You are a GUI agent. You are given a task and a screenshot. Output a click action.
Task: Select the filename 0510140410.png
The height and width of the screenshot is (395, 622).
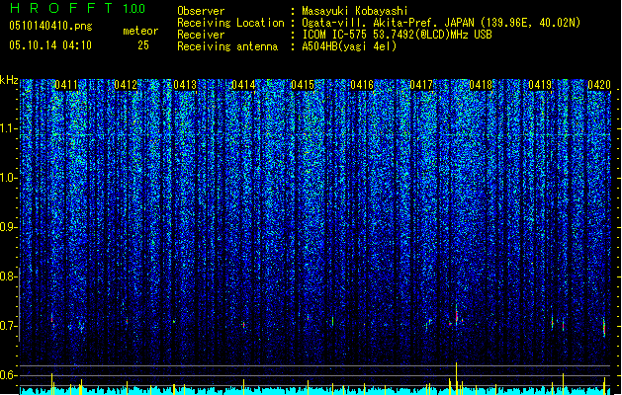[50, 26]
